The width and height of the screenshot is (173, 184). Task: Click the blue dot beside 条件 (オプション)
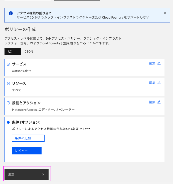pos(8,122)
